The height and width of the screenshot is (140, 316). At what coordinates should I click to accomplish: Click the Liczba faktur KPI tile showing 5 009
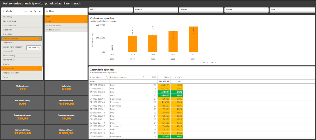(x=66, y=88)
